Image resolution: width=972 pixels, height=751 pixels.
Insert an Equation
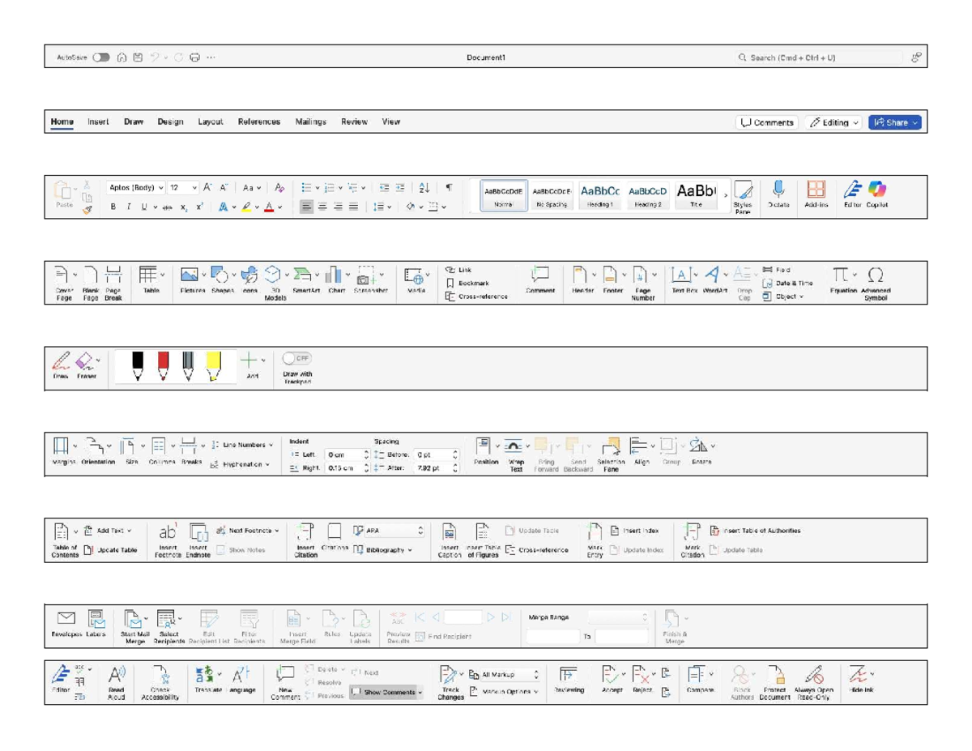click(842, 277)
